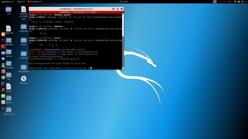Open the Applications menu
This screenshot has height=139, width=248.
7,2
